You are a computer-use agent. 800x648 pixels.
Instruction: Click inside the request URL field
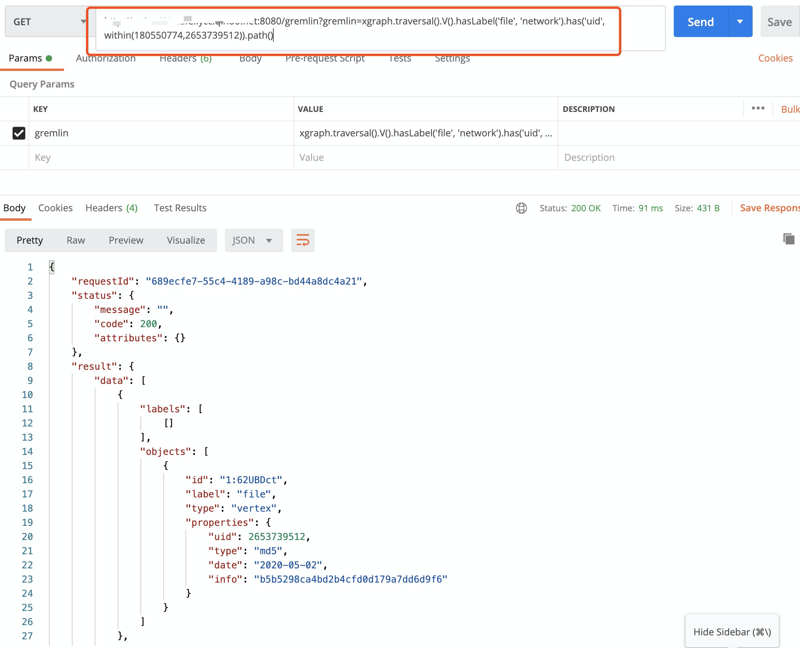coord(355,28)
